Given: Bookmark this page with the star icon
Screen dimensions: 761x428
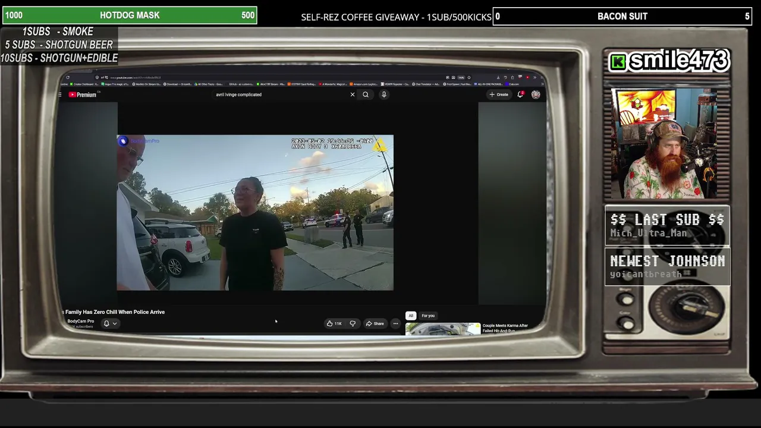Looking at the screenshot, I should tap(469, 77).
